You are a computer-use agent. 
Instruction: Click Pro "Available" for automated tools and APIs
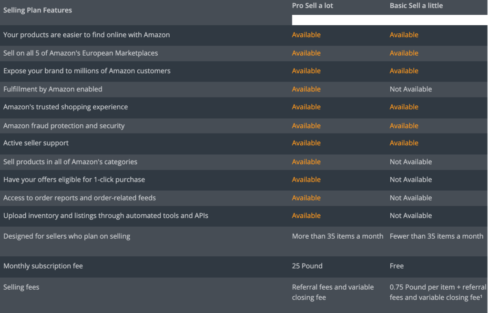pyautogui.click(x=306, y=216)
